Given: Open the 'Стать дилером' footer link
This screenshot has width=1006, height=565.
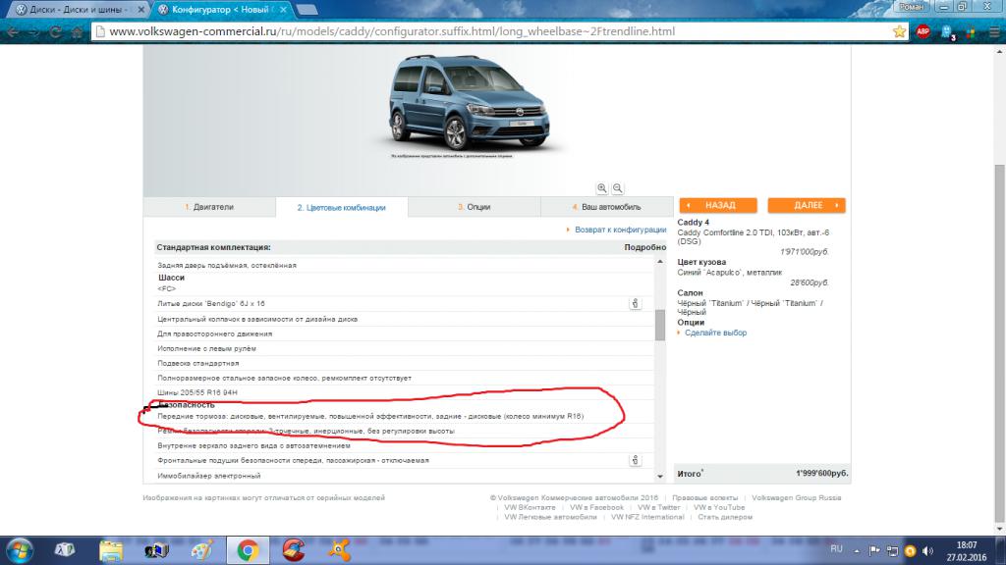Looking at the screenshot, I should pos(725,517).
